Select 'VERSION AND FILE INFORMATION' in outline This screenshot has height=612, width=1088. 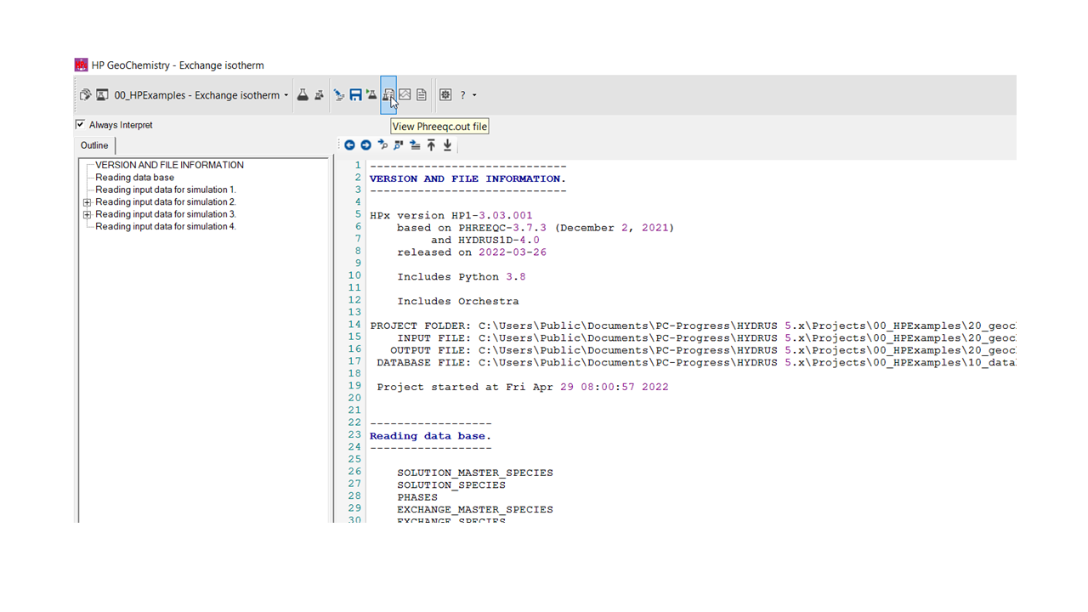[169, 165]
